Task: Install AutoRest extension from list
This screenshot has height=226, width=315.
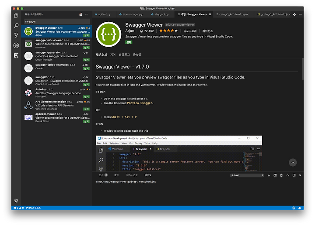Action: point(86,97)
